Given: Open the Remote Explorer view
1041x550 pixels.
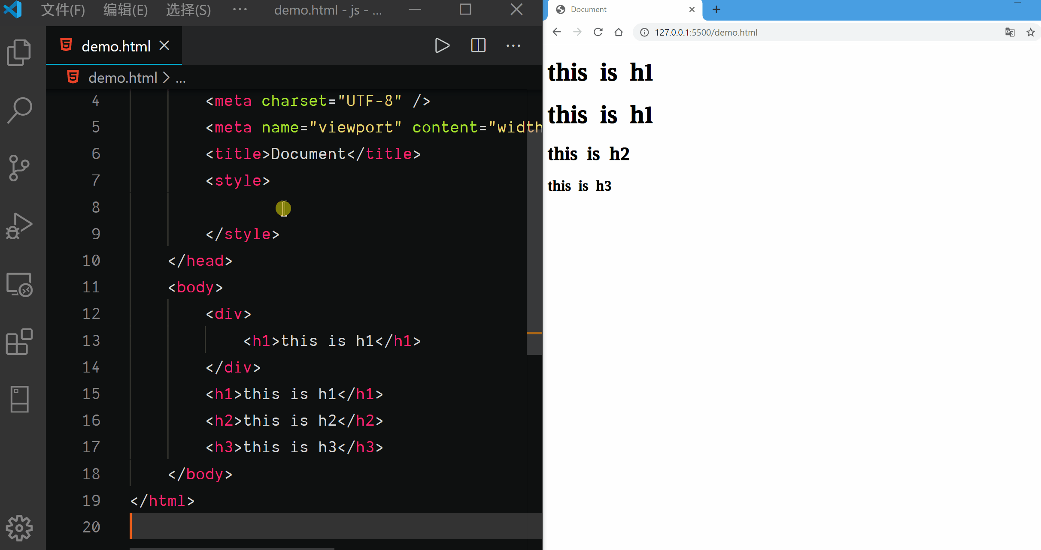Looking at the screenshot, I should click(19, 285).
